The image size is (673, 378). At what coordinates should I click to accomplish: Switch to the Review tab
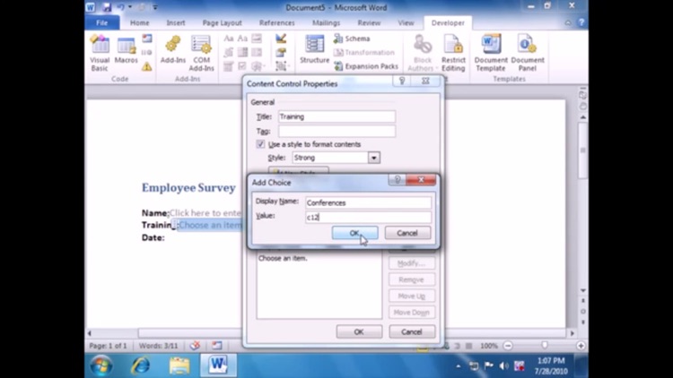coord(369,22)
